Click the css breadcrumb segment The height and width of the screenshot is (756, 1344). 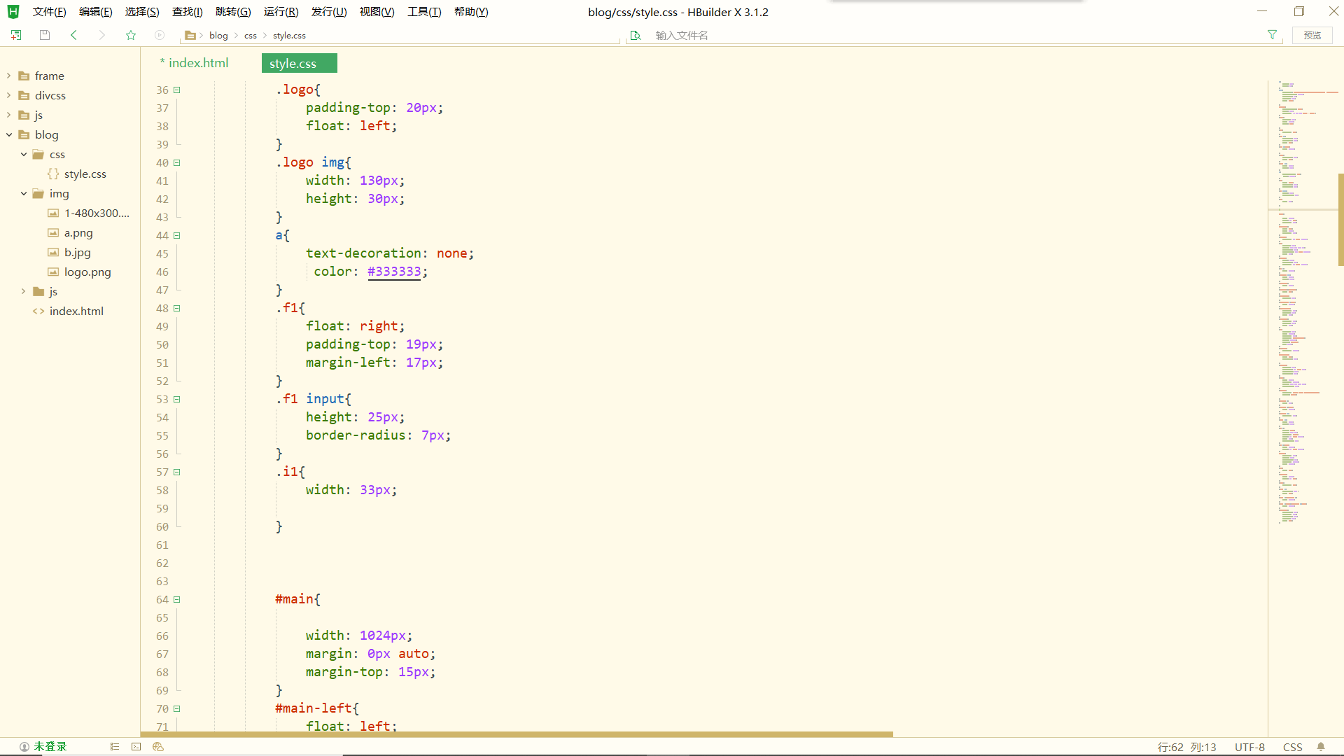pos(251,35)
